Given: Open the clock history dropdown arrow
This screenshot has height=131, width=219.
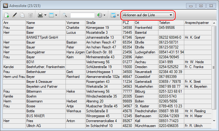Looking at the screenshot, I should pos(105,15).
